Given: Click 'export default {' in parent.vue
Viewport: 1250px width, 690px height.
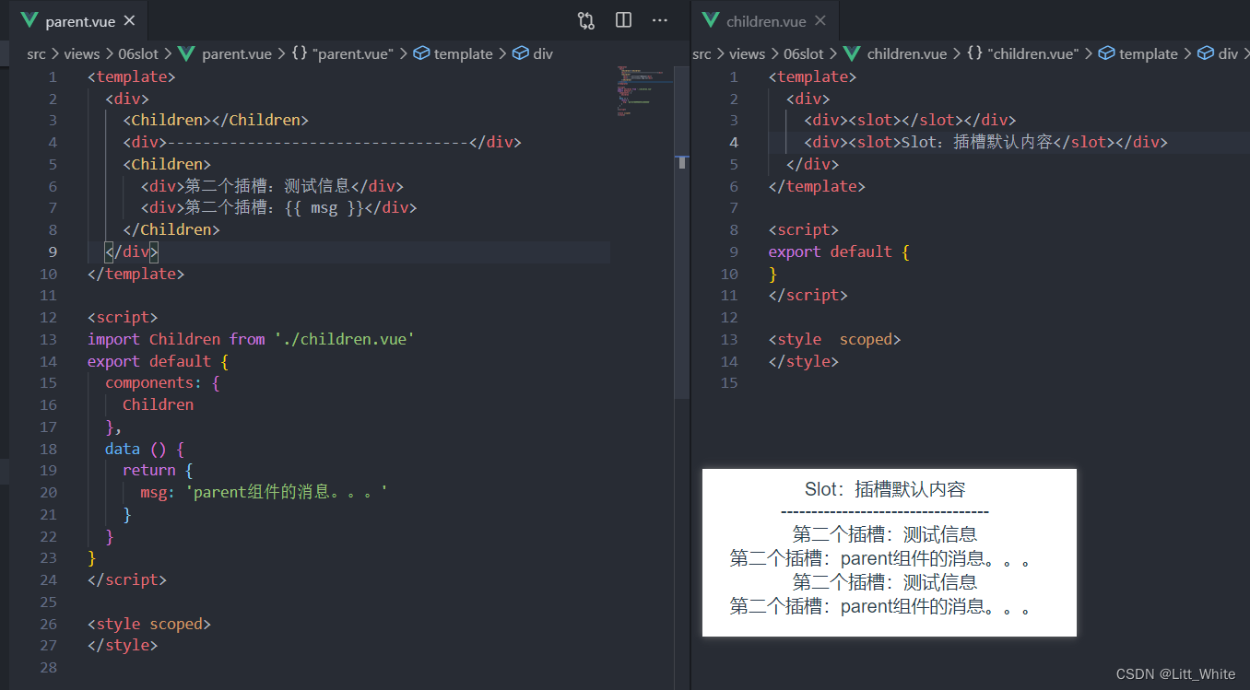Looking at the screenshot, I should (x=158, y=361).
